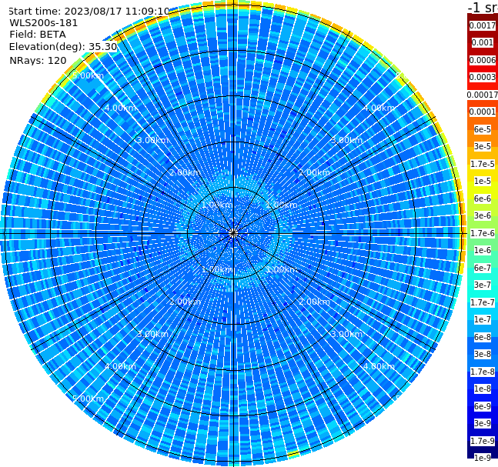Select the 3e-9 color scale label
The width and height of the screenshot is (498, 467).
(483, 423)
